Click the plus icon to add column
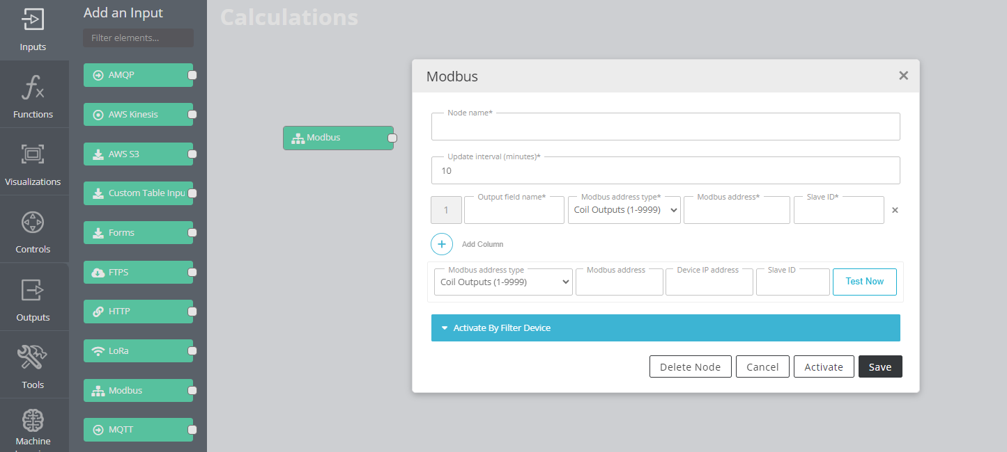Viewport: 1007px width, 452px height. [442, 244]
